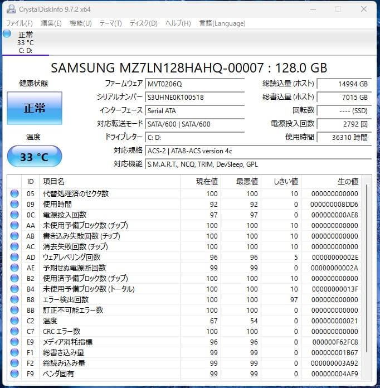Open the ファイル(F) menu

point(20,23)
